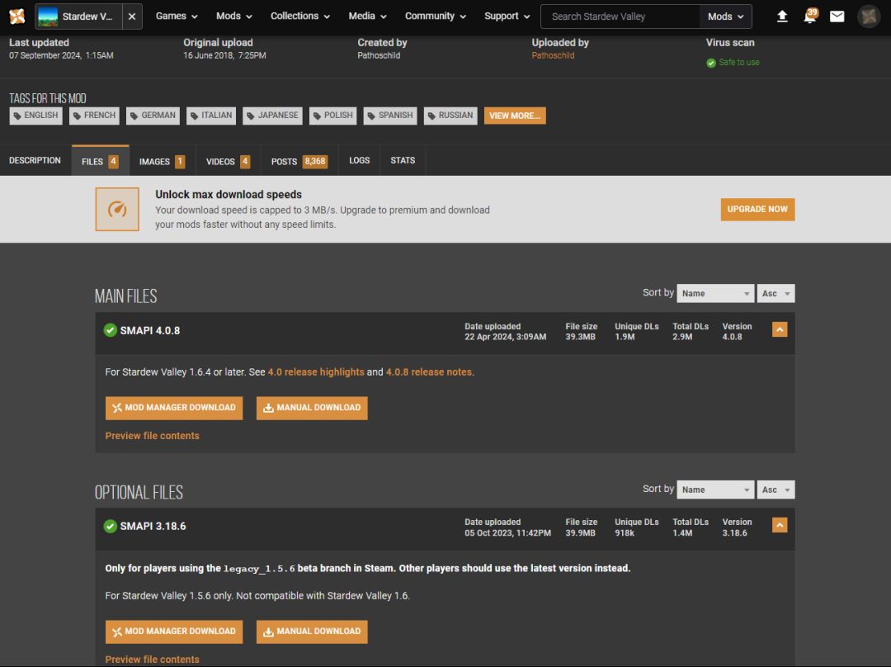Collapse the SMAPI 3.18.6 file entry

coord(780,526)
